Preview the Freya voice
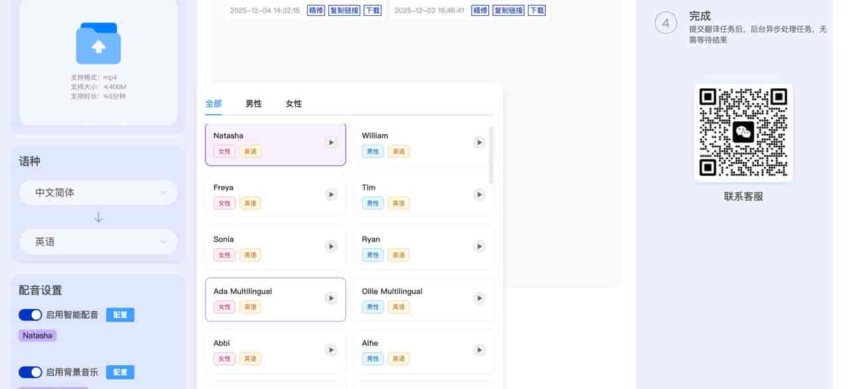This screenshot has height=389, width=849. click(331, 194)
